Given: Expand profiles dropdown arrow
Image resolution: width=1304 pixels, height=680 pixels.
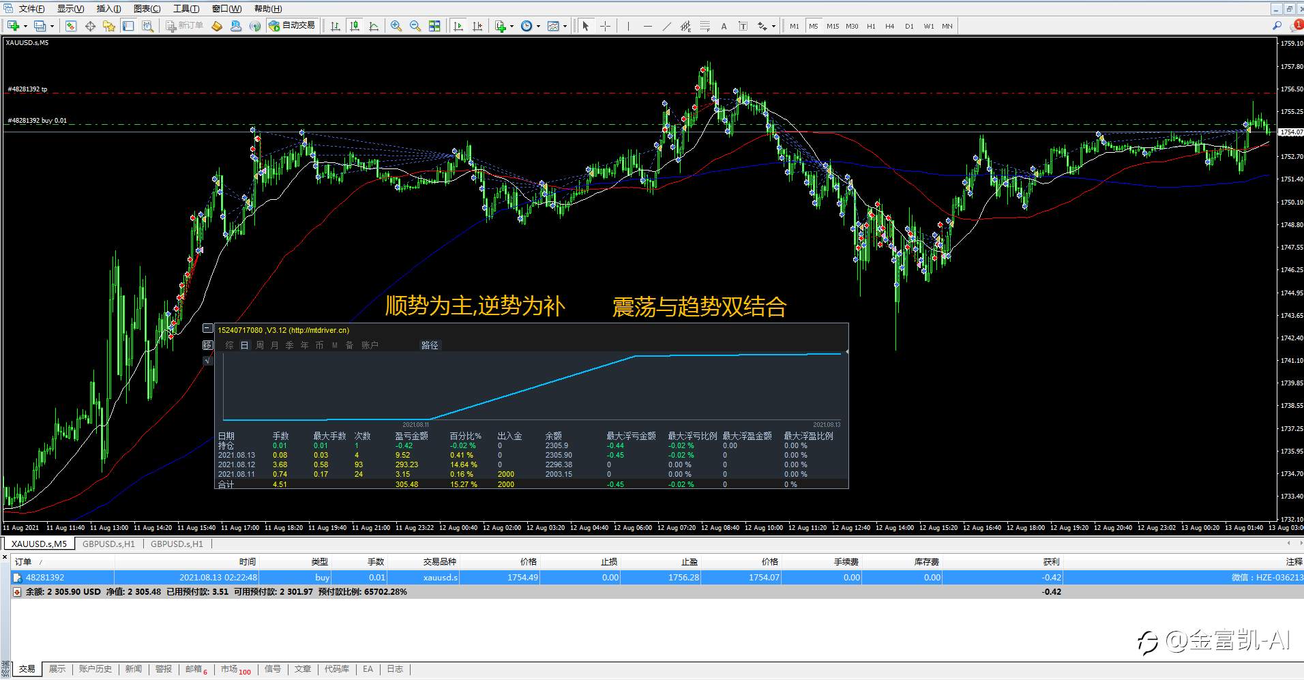Looking at the screenshot, I should click(52, 26).
